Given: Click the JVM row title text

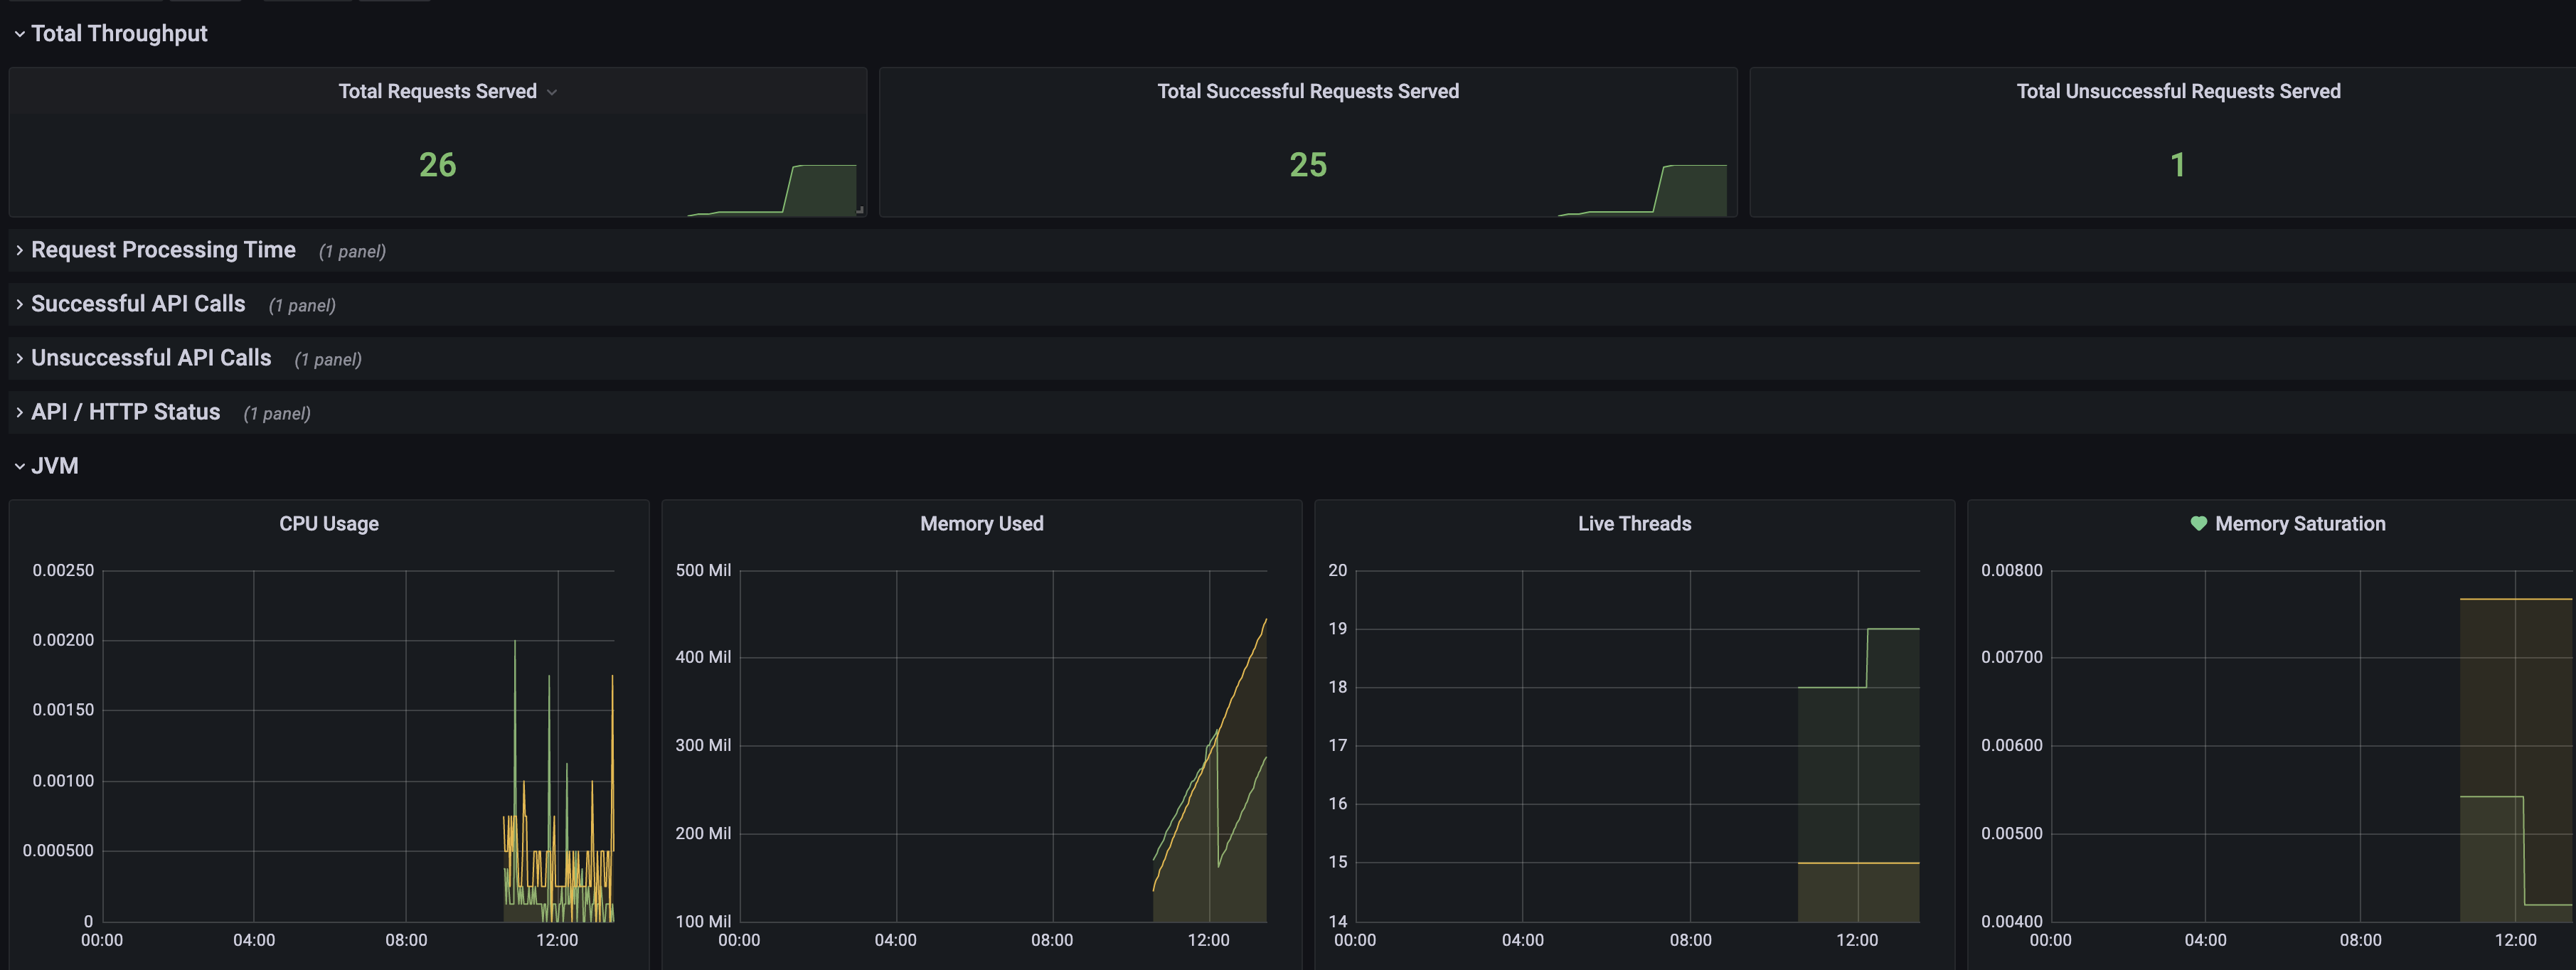Looking at the screenshot, I should tap(55, 466).
